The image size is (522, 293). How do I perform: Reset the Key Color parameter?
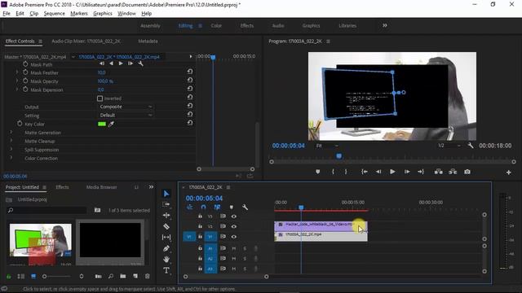point(190,123)
